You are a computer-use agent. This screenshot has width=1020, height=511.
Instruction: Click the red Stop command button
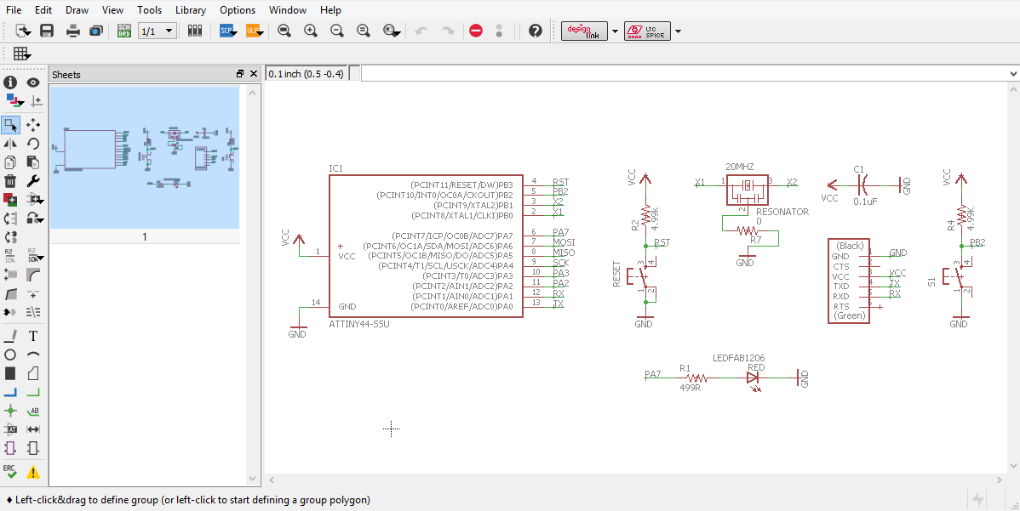click(x=476, y=31)
